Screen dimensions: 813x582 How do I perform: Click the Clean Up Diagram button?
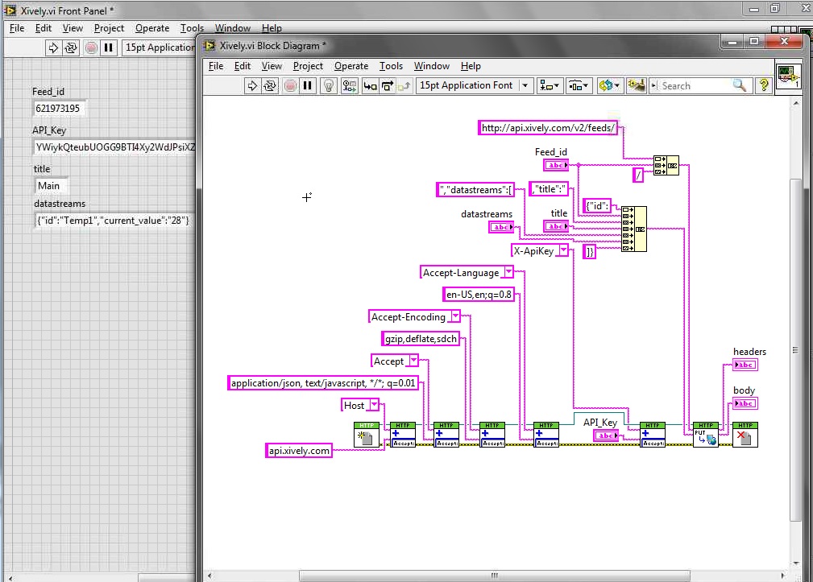637,86
